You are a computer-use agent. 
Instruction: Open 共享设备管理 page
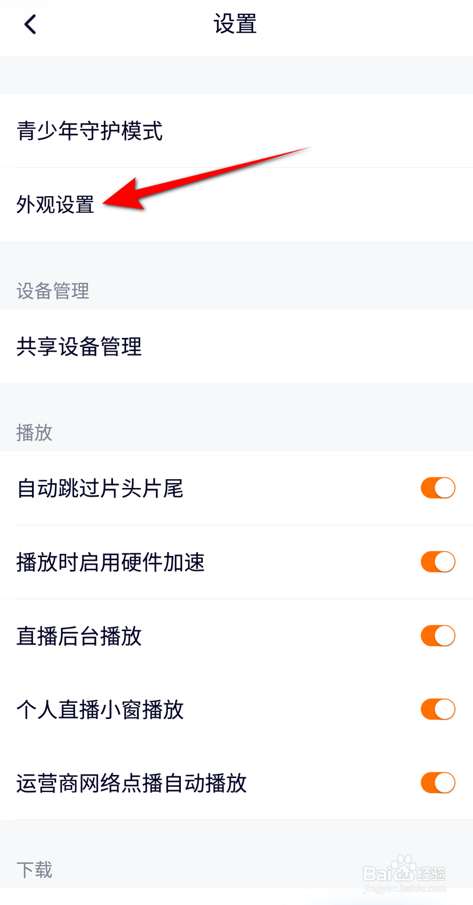(x=79, y=347)
